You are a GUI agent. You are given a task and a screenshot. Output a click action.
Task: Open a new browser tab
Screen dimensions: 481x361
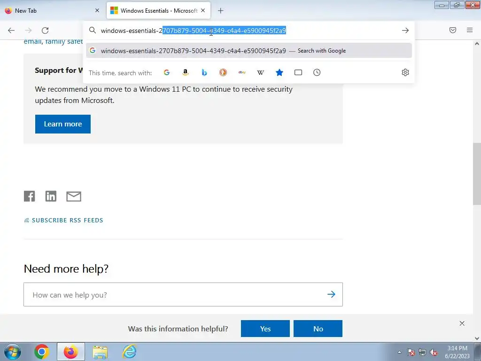click(x=221, y=11)
